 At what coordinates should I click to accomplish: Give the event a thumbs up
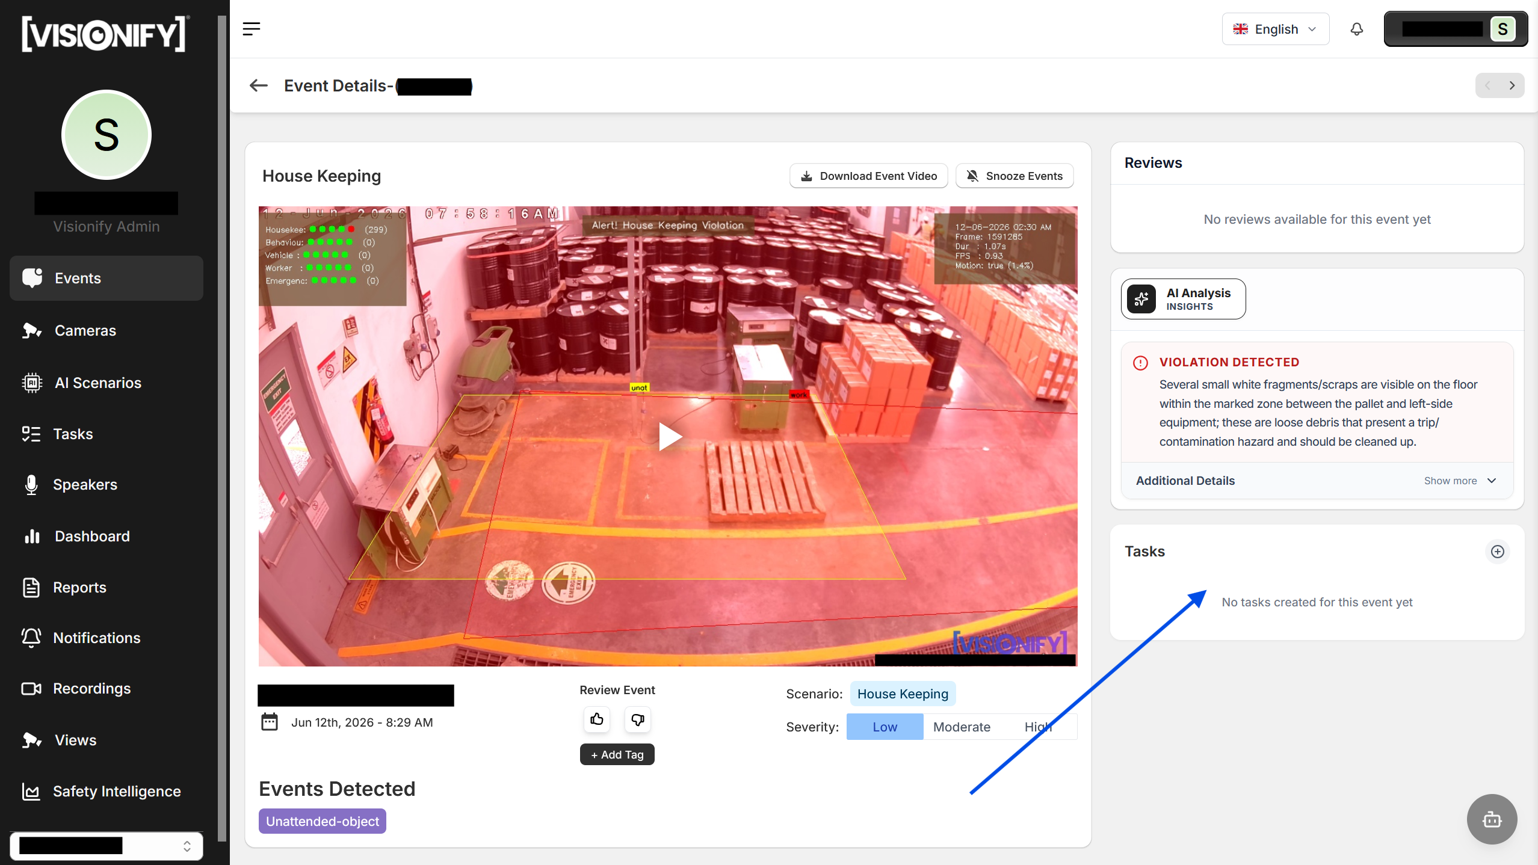click(x=597, y=719)
